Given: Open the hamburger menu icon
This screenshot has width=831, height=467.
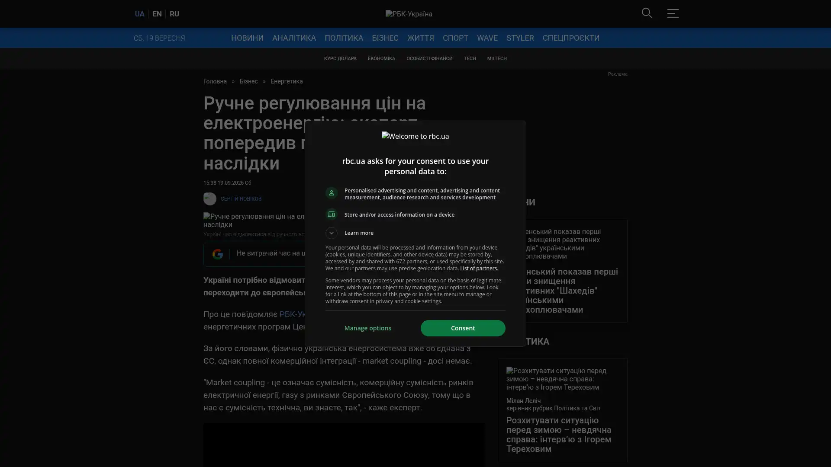Looking at the screenshot, I should (673, 13).
